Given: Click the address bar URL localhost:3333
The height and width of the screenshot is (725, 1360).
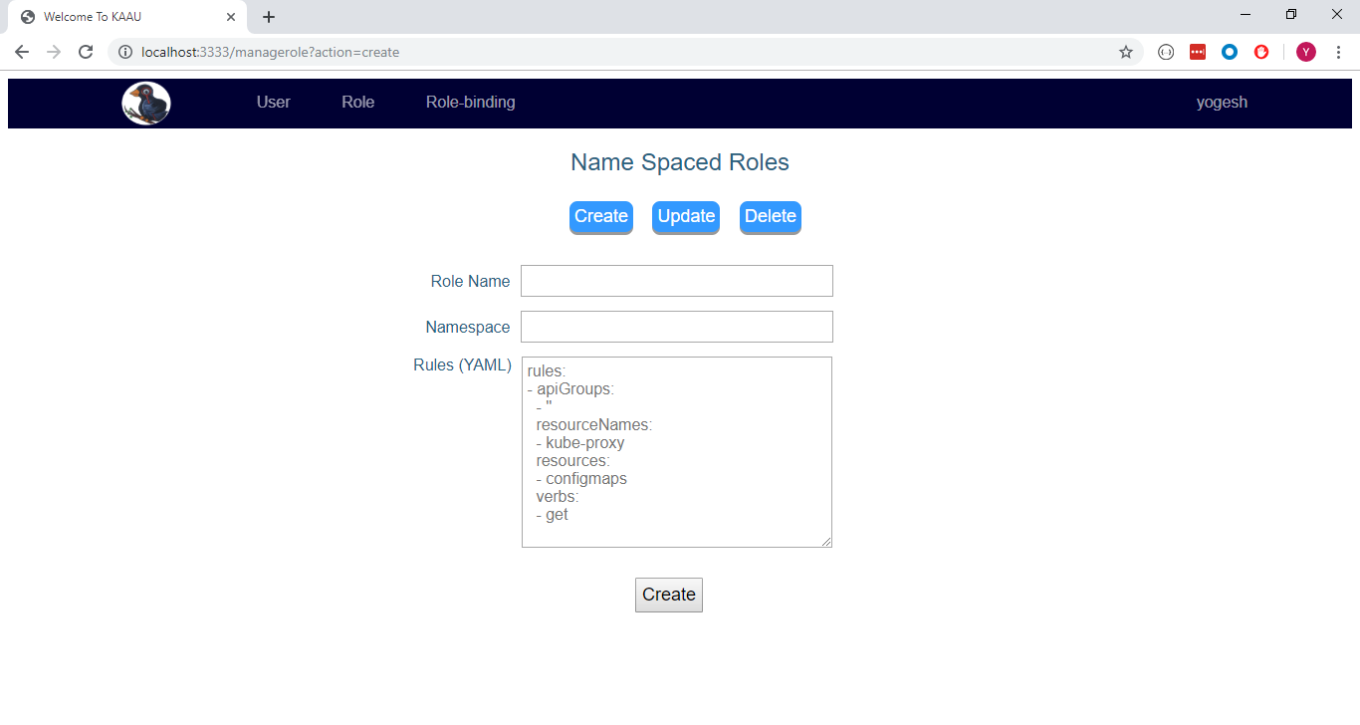Looking at the screenshot, I should [271, 52].
